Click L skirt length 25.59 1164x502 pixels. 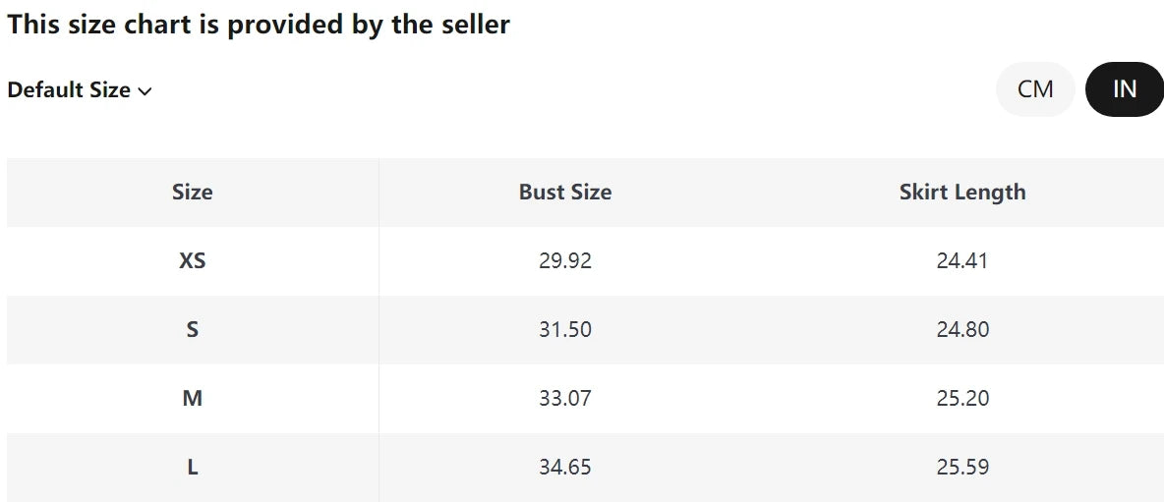pyautogui.click(x=961, y=468)
